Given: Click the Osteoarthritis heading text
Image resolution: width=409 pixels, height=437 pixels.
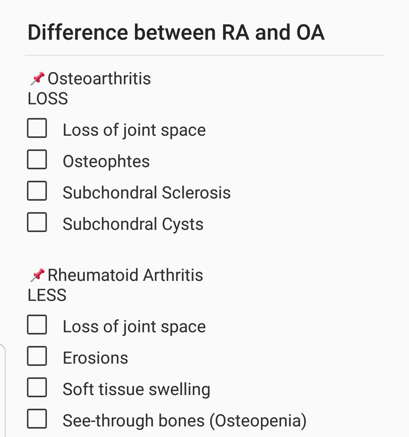Looking at the screenshot, I should coord(98,78).
